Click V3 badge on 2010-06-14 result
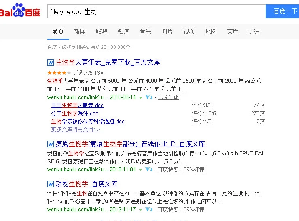Screen dimensions: 299x221 [148, 97]
